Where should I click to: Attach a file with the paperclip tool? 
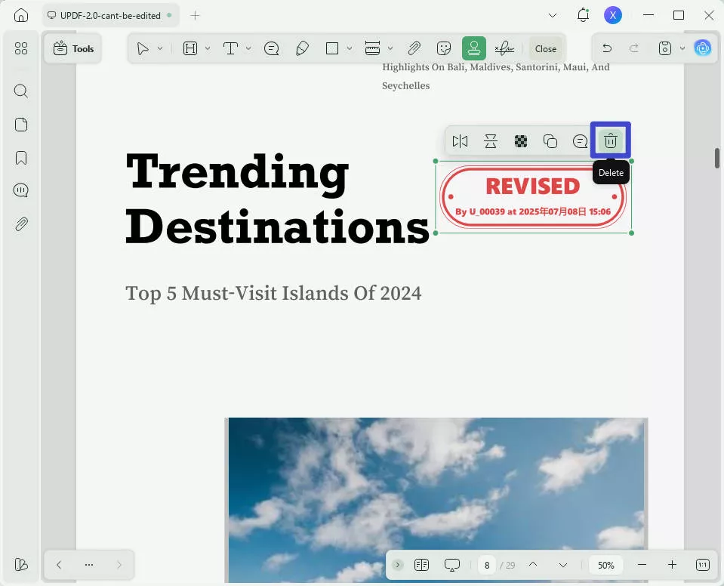tap(414, 48)
